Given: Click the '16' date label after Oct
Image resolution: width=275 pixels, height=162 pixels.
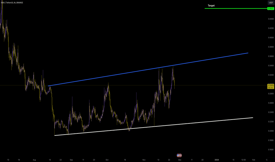Looking at the screenshot, I should [x=125, y=160].
